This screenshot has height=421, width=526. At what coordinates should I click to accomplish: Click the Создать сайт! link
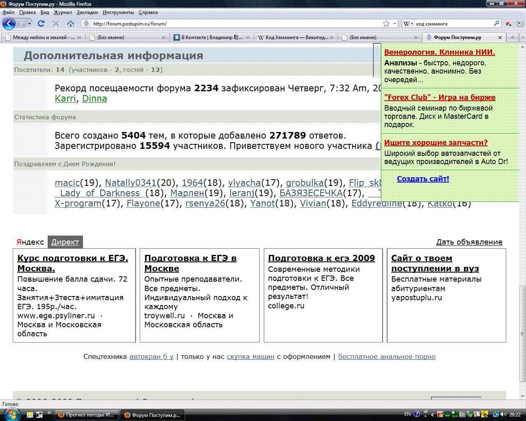(423, 179)
